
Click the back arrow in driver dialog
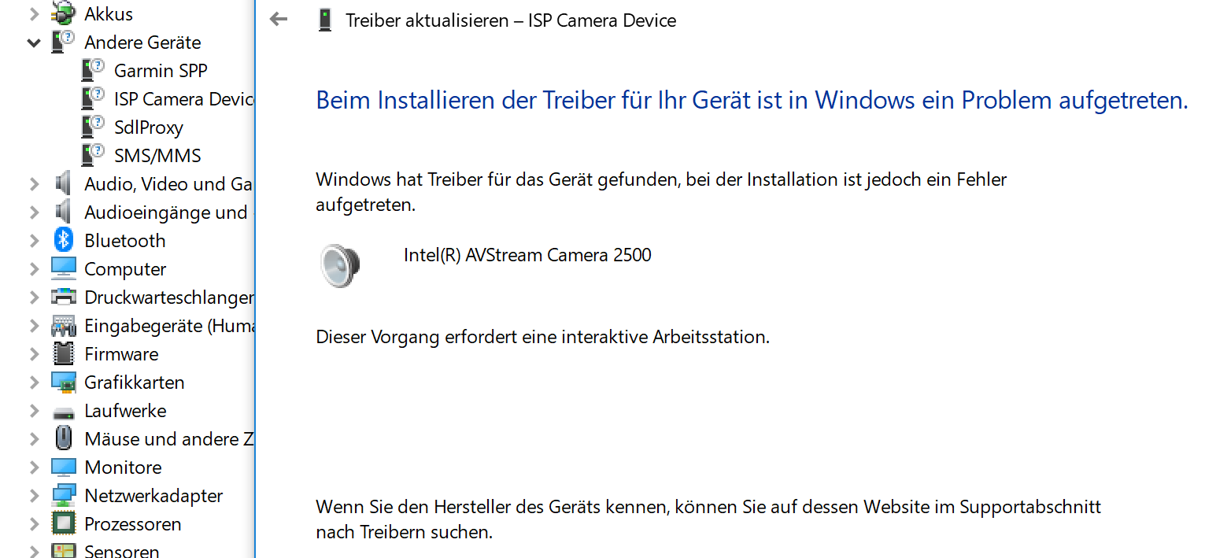pyautogui.click(x=279, y=20)
